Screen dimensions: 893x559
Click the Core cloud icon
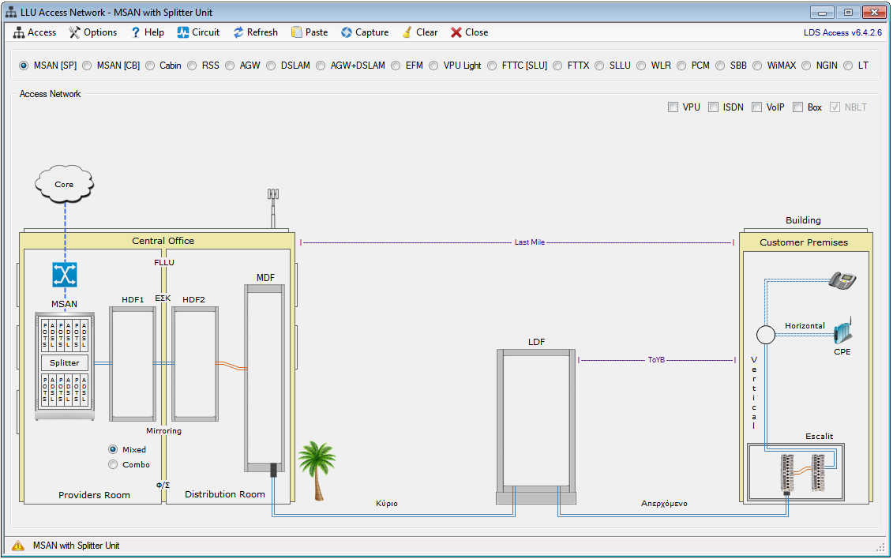(64, 184)
